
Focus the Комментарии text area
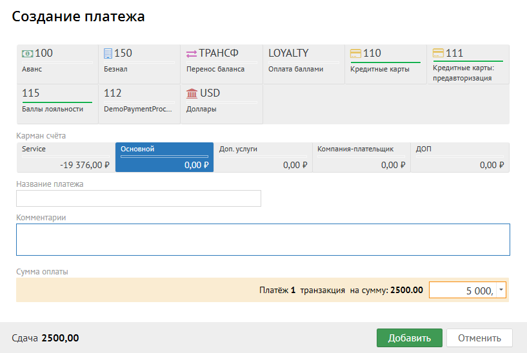point(263,240)
